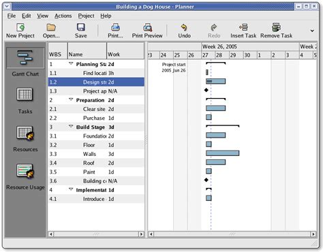Click the Work value 3d for Walls
Image resolution: width=323 pixels, height=252 pixels.
[x=111, y=154]
